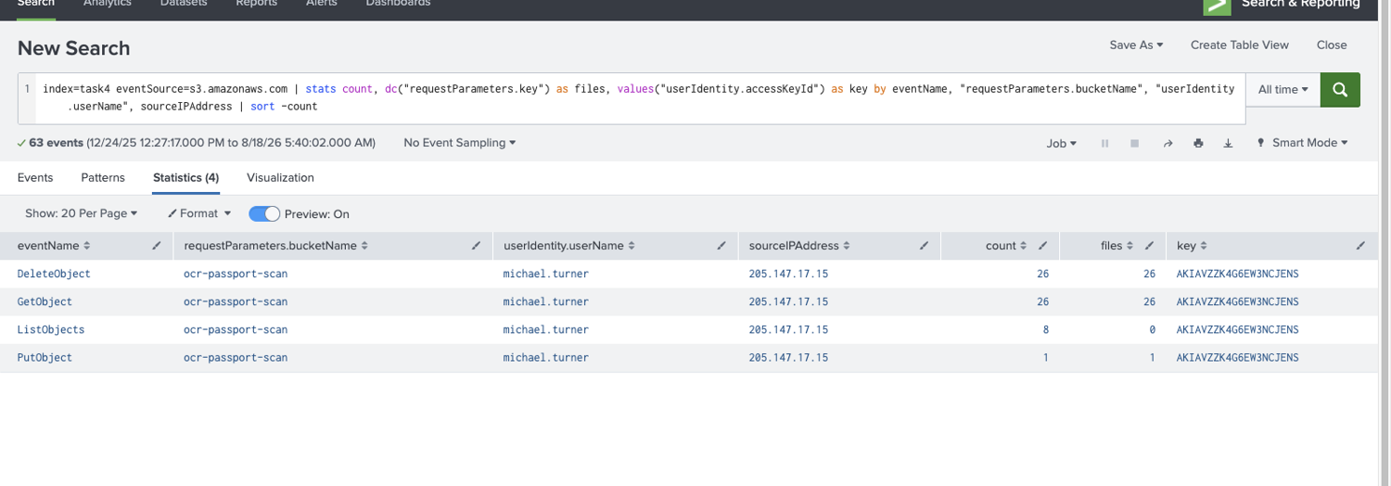Screen dimensions: 1391x486
Task: Open the Format dropdown
Action: click(199, 213)
